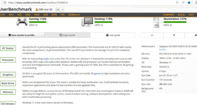Open the GPU menu item
197x105 pixels.
pyautogui.click(x=11, y=15)
